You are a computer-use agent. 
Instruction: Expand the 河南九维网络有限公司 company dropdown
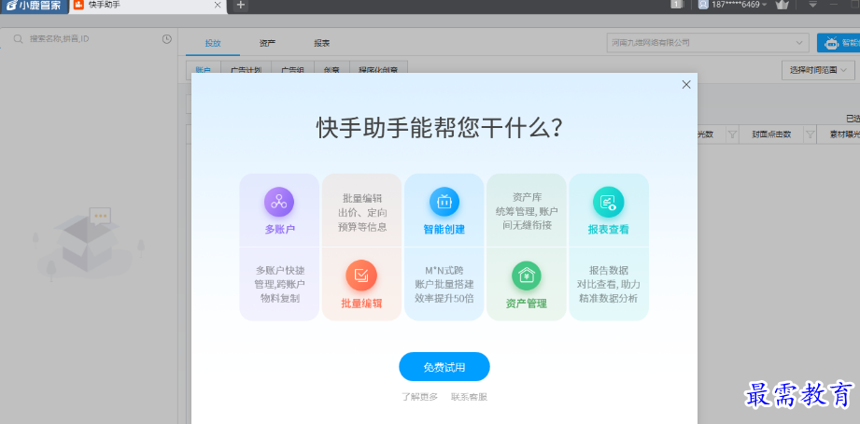(708, 43)
